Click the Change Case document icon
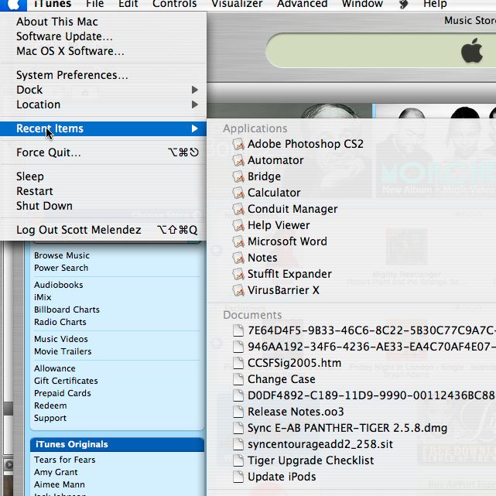This screenshot has width=496, height=496. point(238,379)
